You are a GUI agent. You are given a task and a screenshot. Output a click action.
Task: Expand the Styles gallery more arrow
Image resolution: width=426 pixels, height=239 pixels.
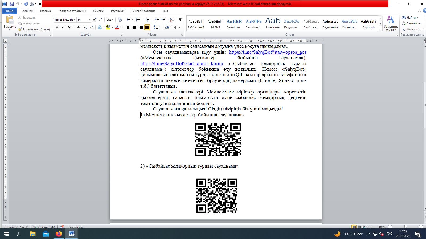pyautogui.click(x=380, y=29)
